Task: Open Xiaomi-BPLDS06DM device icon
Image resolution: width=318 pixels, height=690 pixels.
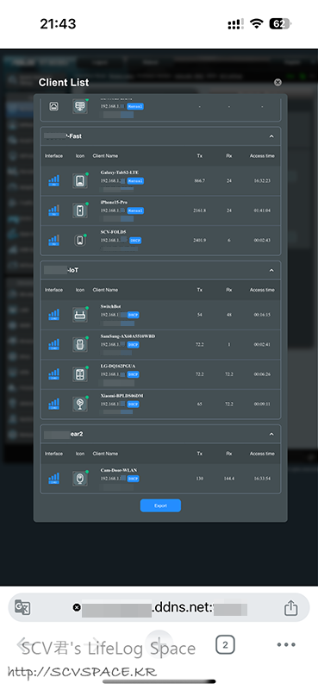Action: click(x=80, y=404)
